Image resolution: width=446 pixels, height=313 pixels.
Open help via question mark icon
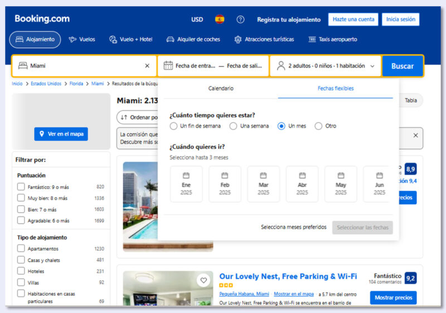240,19
